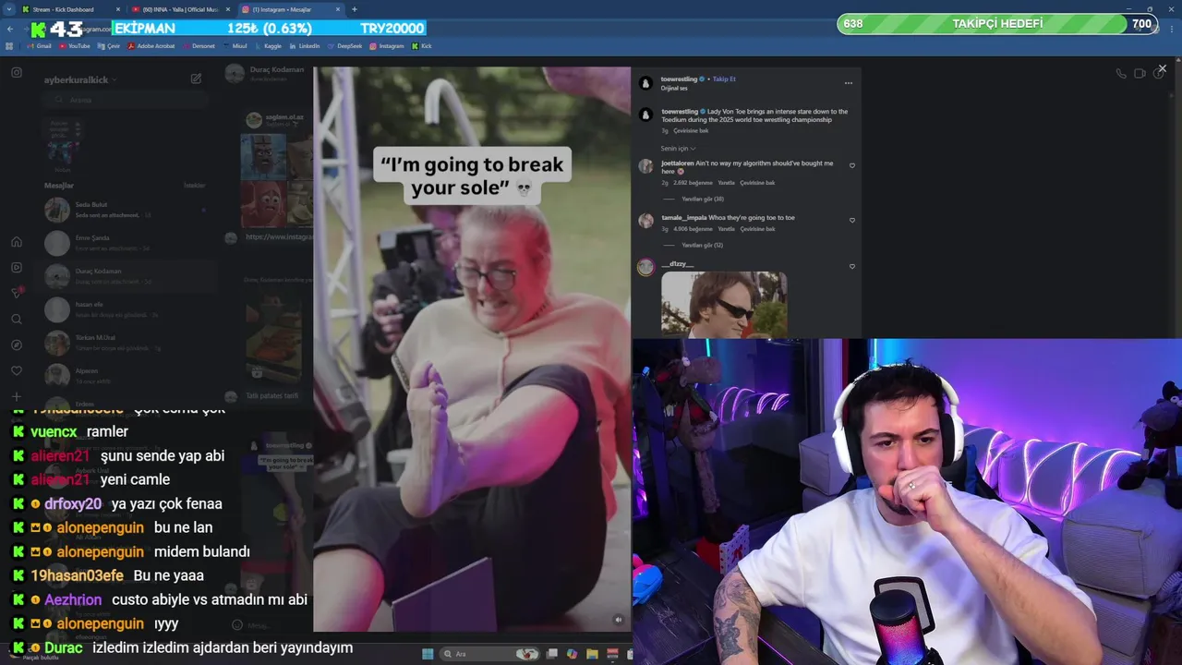Viewport: 1182px width, 665px height.
Task: Reply to tamale__impala comment via Yanıtla
Action: pyautogui.click(x=726, y=229)
